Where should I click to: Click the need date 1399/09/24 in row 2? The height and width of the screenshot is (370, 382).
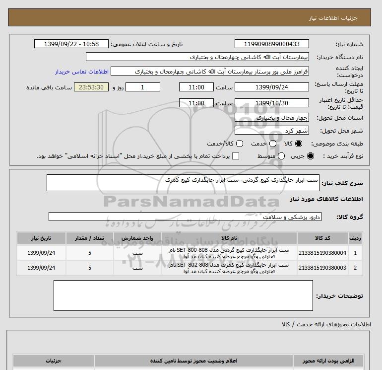coord(41,268)
